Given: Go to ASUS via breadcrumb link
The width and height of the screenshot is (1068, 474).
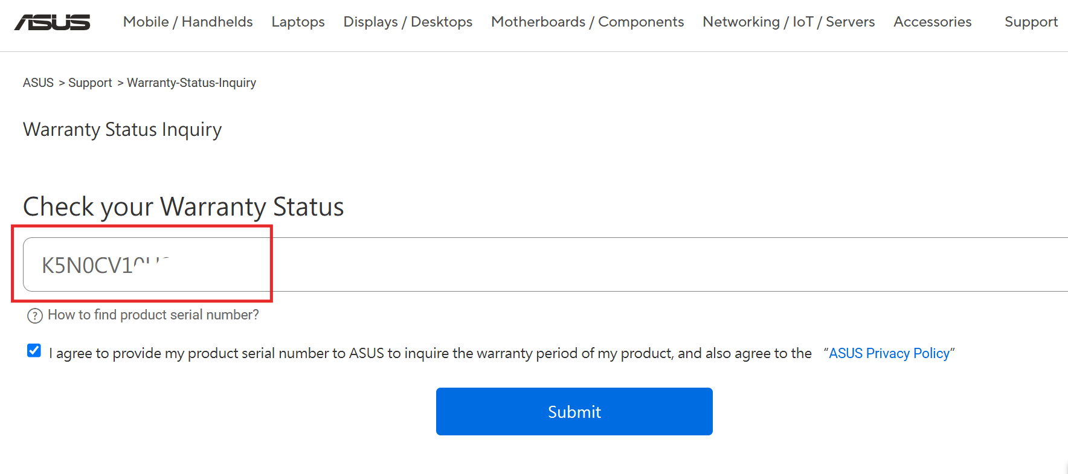Looking at the screenshot, I should [x=38, y=83].
